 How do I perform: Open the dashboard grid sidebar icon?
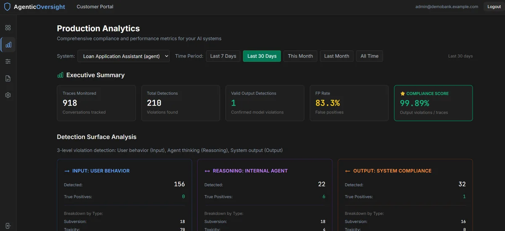tap(8, 28)
